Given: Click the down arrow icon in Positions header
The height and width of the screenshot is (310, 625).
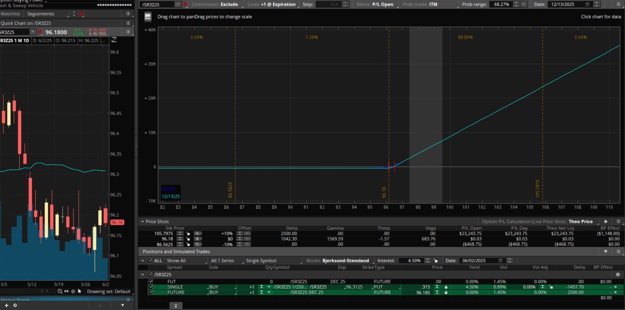Looking at the screenshot, I should pyautogui.click(x=606, y=251).
